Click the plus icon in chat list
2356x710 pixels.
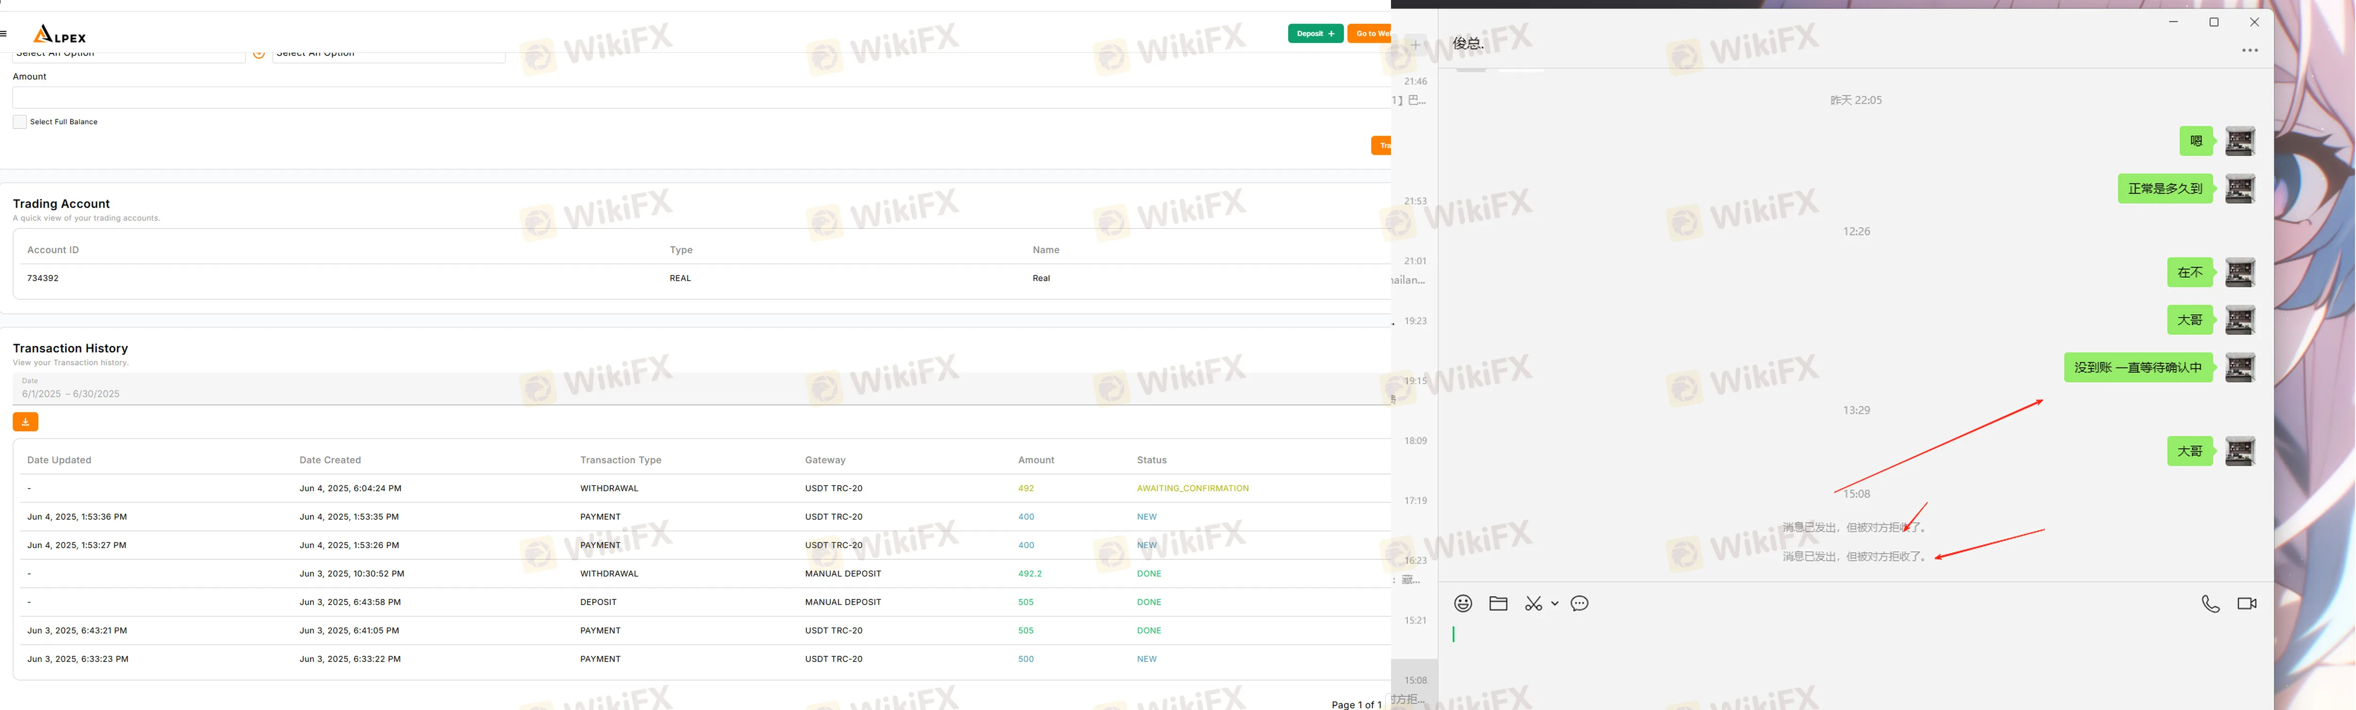coord(1416,44)
